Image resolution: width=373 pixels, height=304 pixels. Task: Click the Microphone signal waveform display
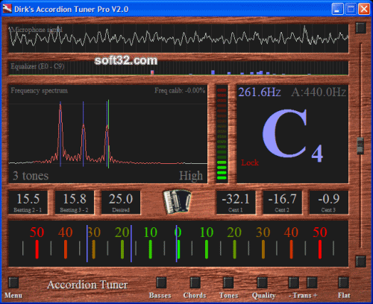[178, 38]
